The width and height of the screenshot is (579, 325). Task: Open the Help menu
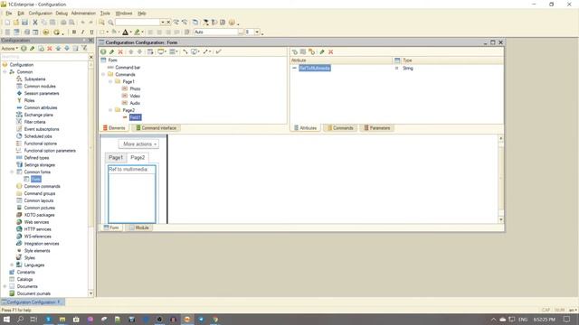click(x=142, y=14)
